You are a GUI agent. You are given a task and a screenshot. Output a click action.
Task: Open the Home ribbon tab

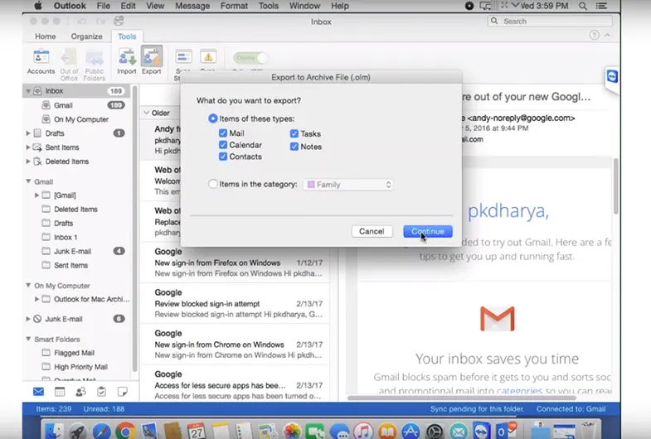[46, 36]
